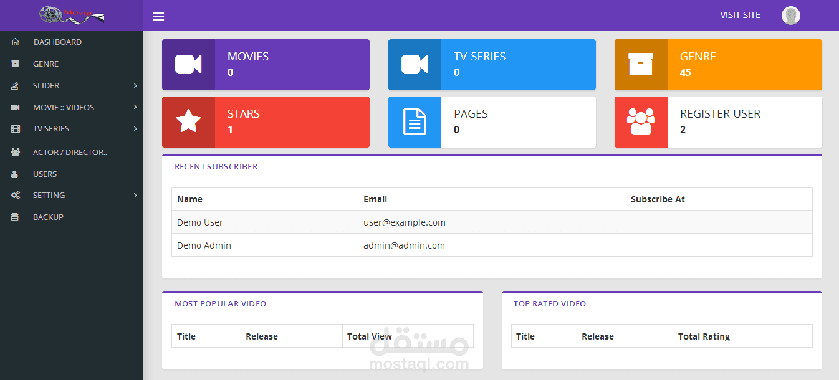Click the Setting gears icon in sidebar

[16, 195]
